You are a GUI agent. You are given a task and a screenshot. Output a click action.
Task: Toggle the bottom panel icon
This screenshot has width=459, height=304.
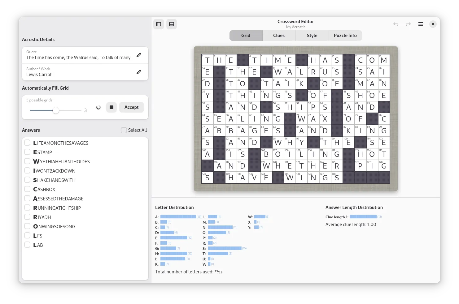coord(172,24)
